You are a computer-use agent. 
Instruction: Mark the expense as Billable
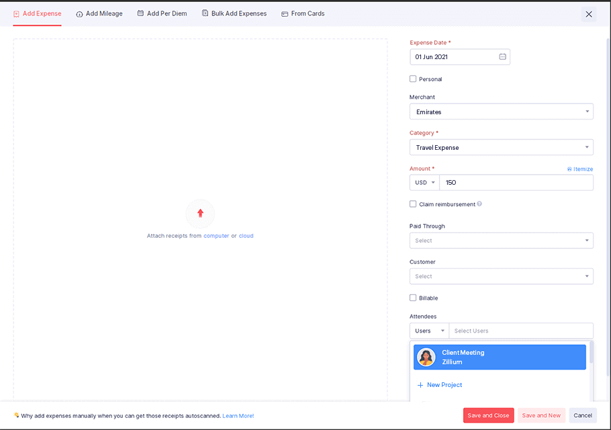[413, 298]
